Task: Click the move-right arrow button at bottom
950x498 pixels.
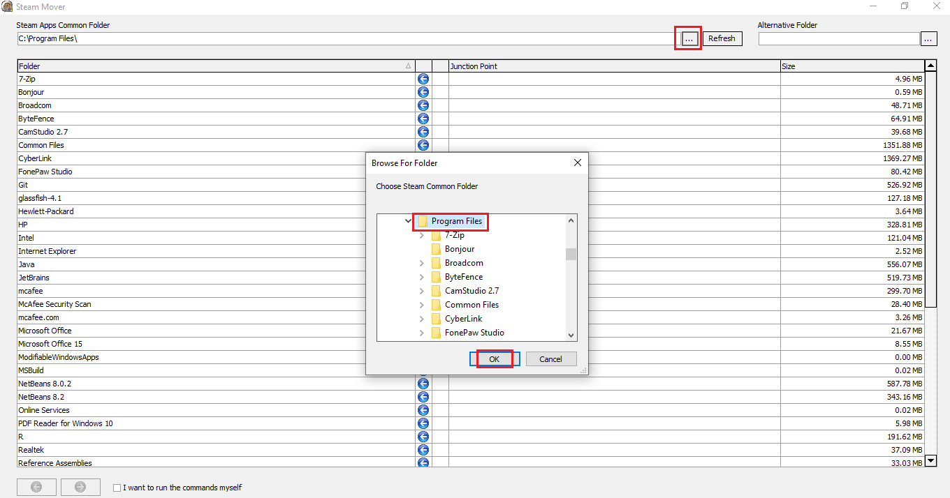Action: (x=80, y=487)
